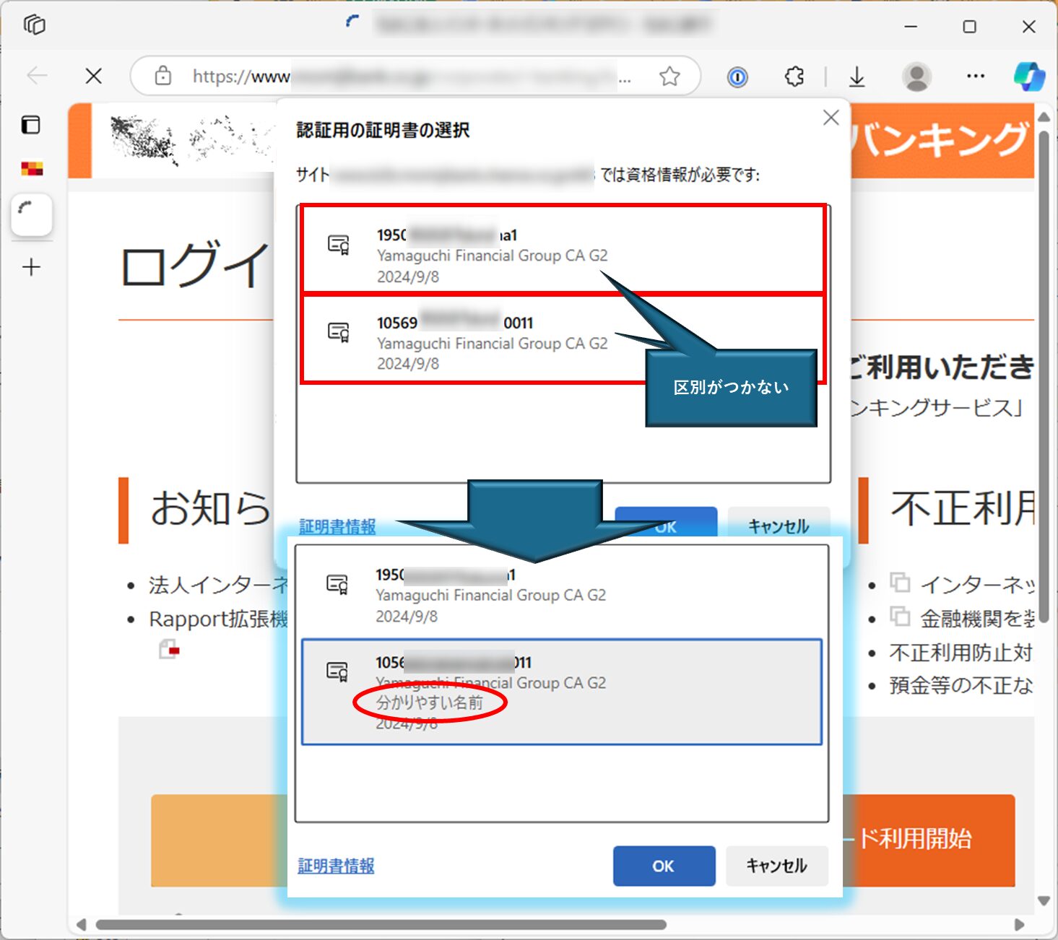Select certificate ending in 0011 in upper list

(563, 339)
